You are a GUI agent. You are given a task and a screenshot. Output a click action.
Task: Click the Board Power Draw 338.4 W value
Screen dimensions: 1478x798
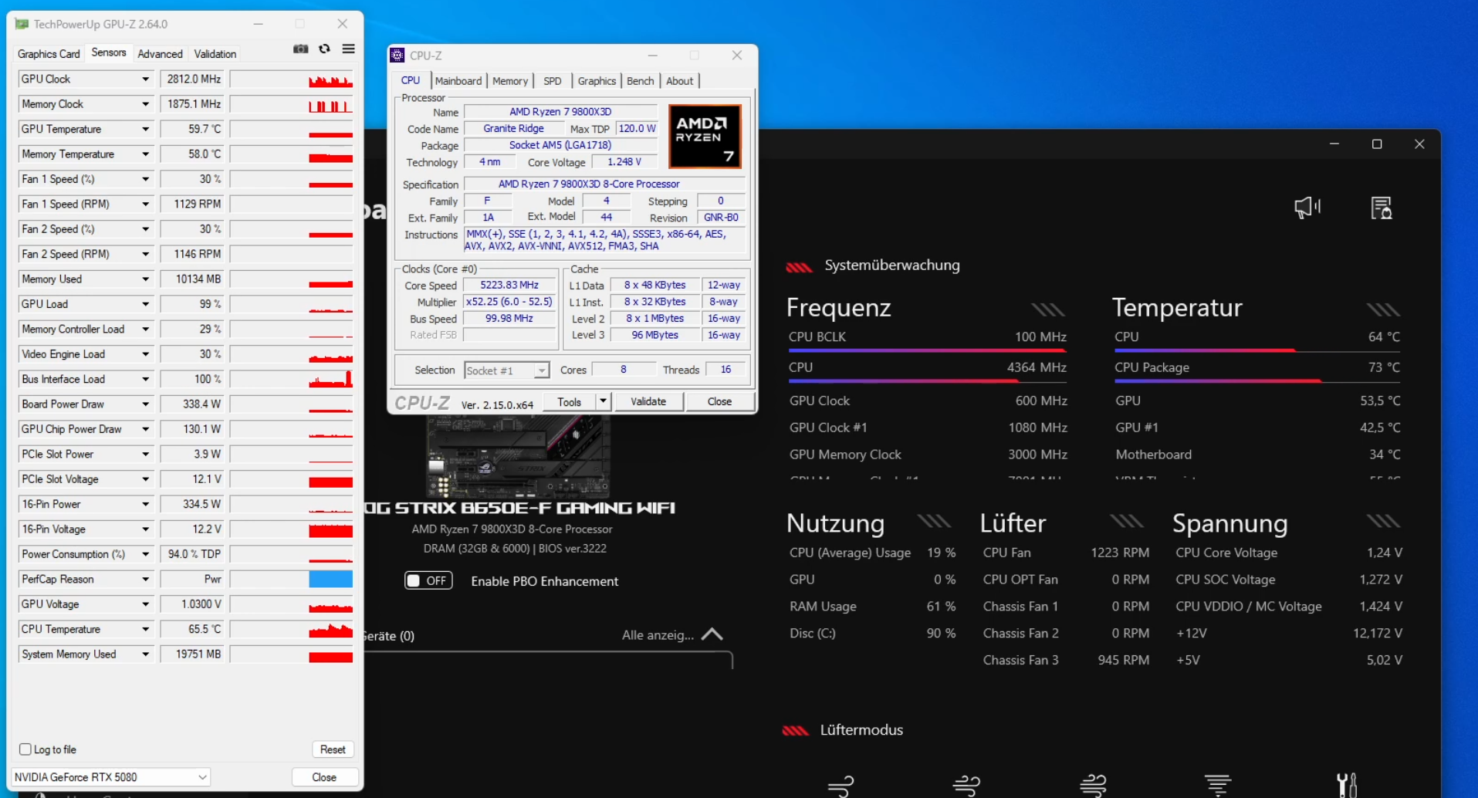(x=192, y=404)
